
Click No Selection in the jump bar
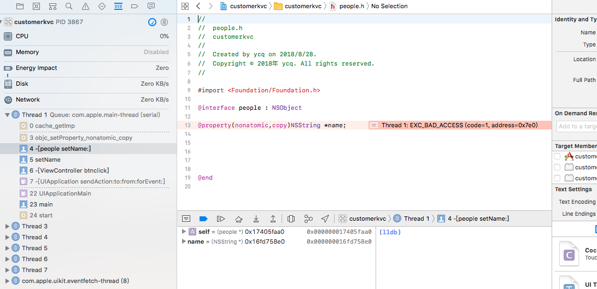pos(389,6)
